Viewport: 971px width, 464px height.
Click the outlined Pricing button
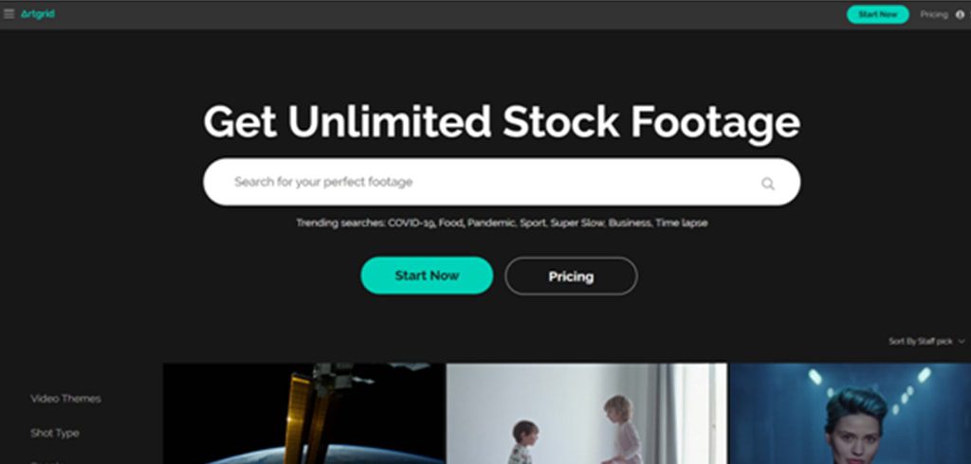coord(571,277)
